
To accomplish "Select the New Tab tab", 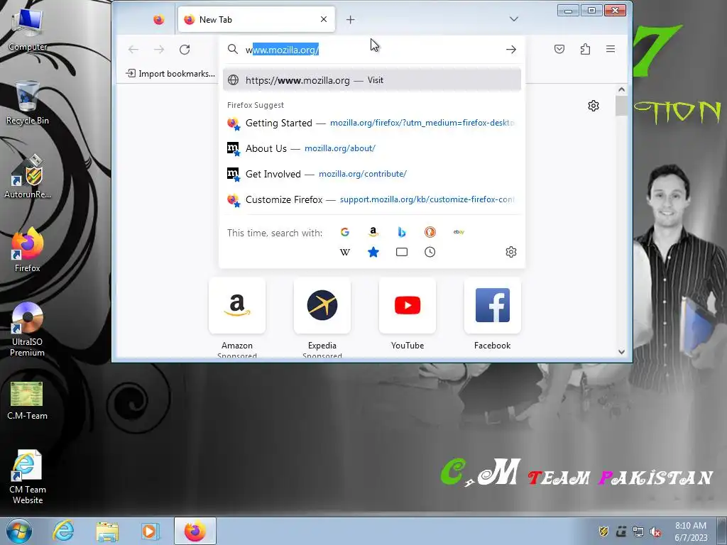I will (256, 19).
